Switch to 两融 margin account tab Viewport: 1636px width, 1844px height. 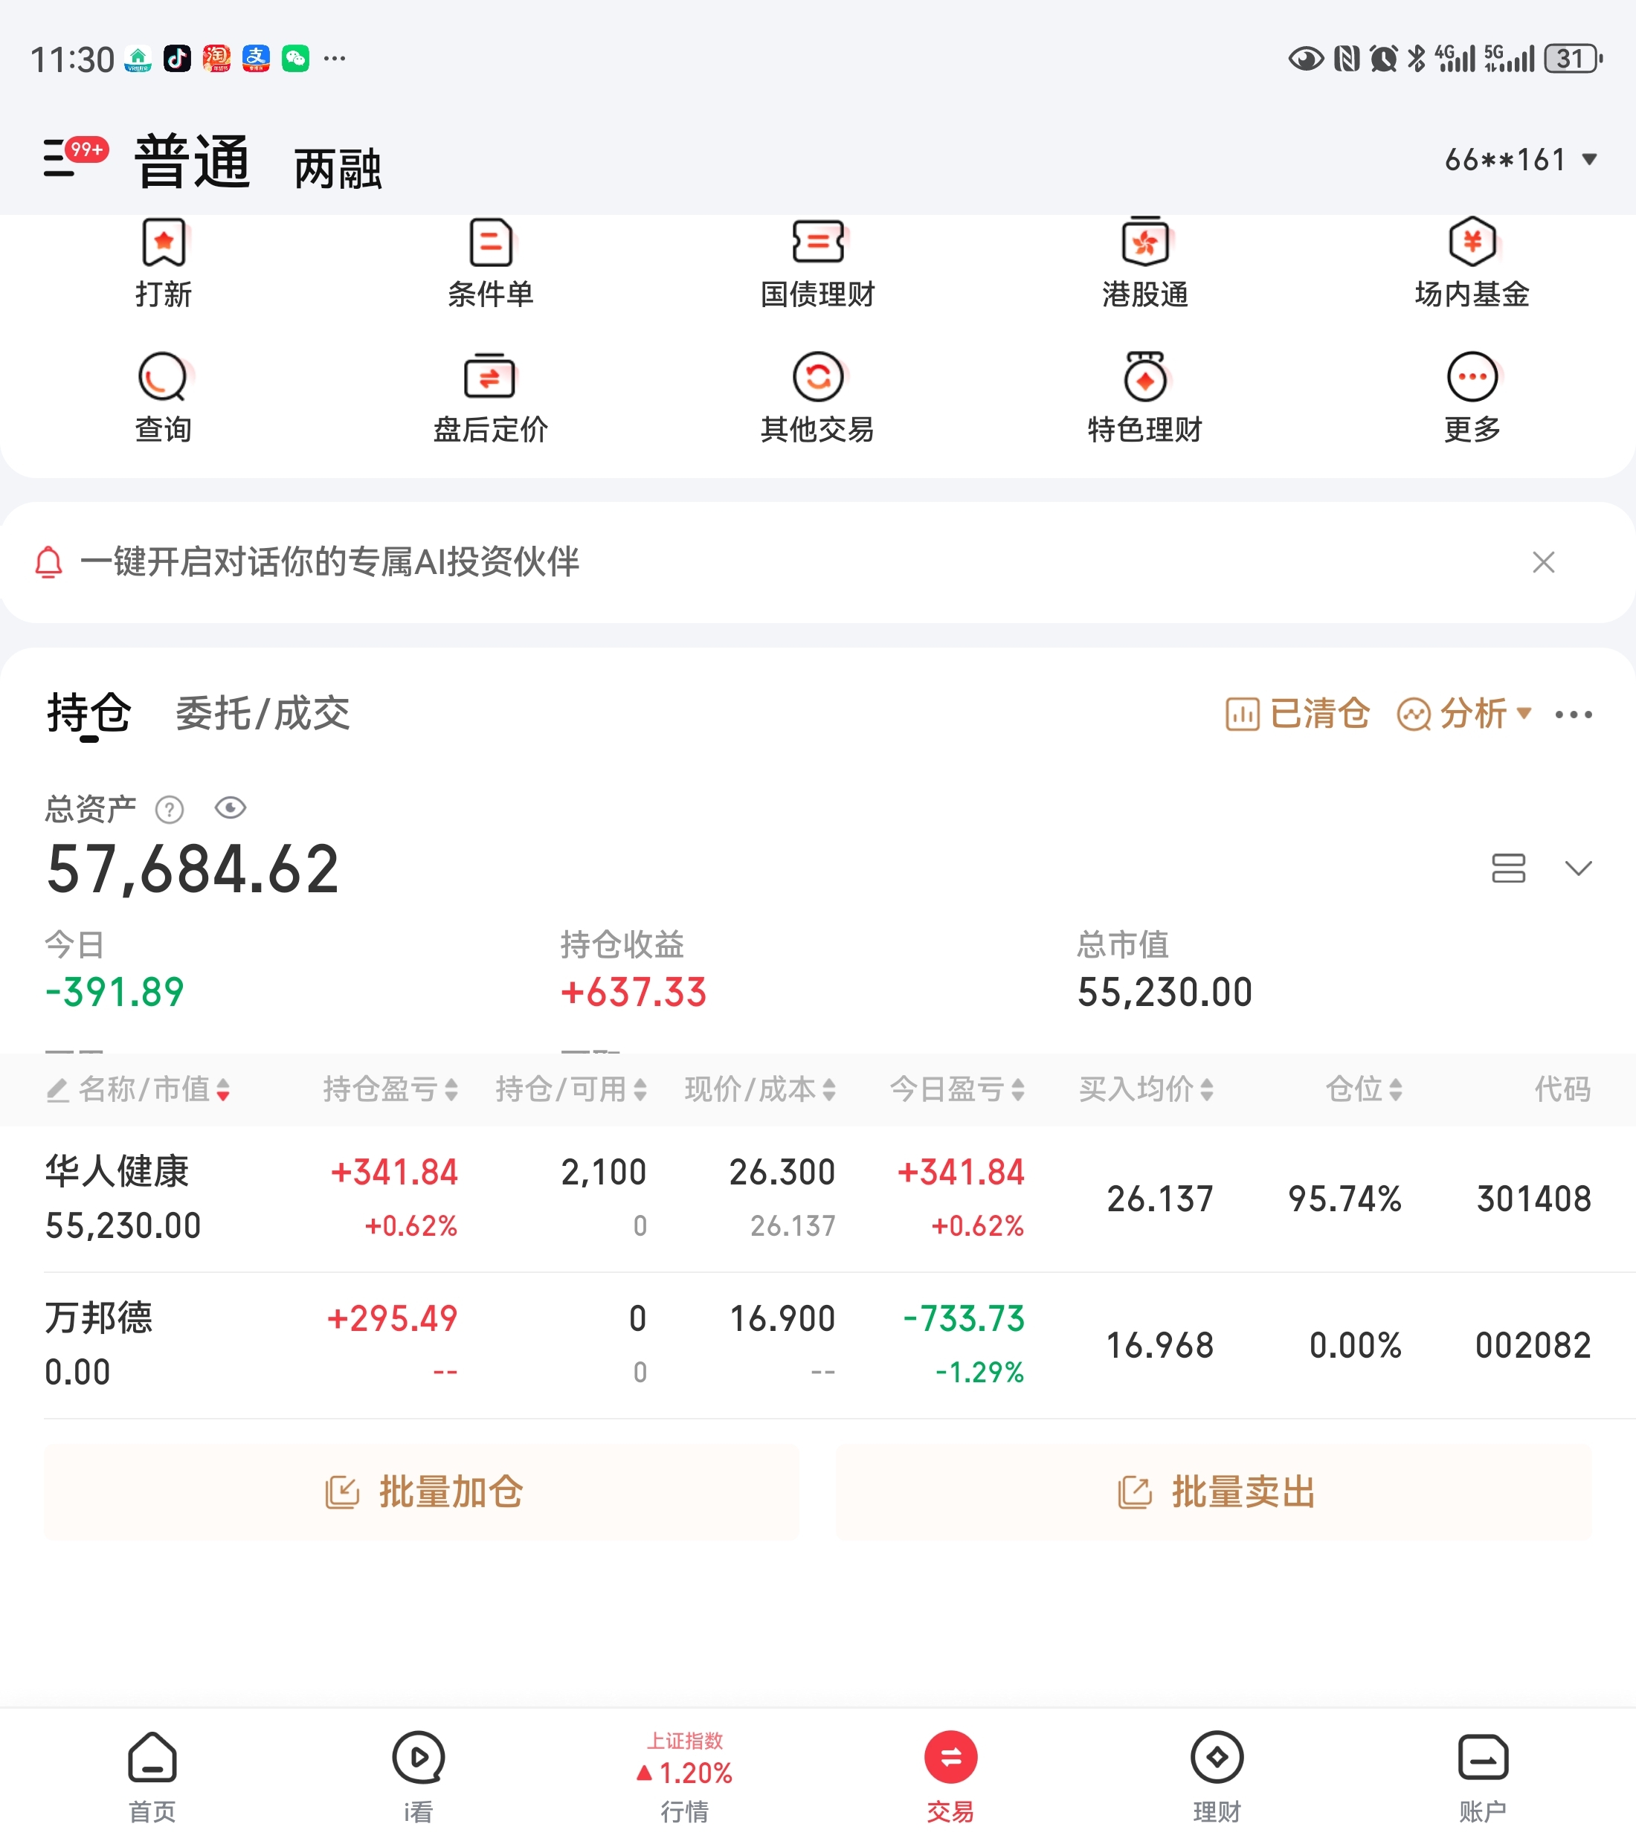[x=338, y=169]
